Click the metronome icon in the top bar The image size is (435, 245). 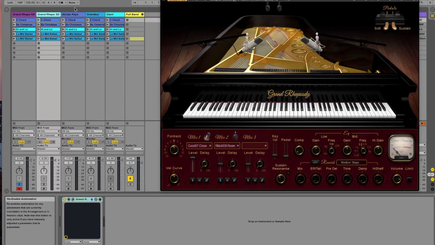click(x=60, y=2)
